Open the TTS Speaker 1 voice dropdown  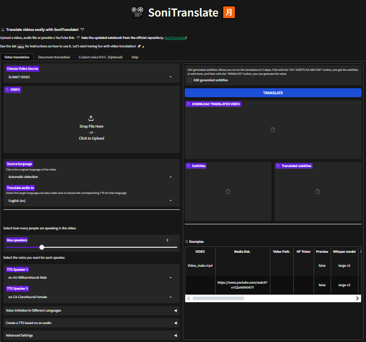91,278
